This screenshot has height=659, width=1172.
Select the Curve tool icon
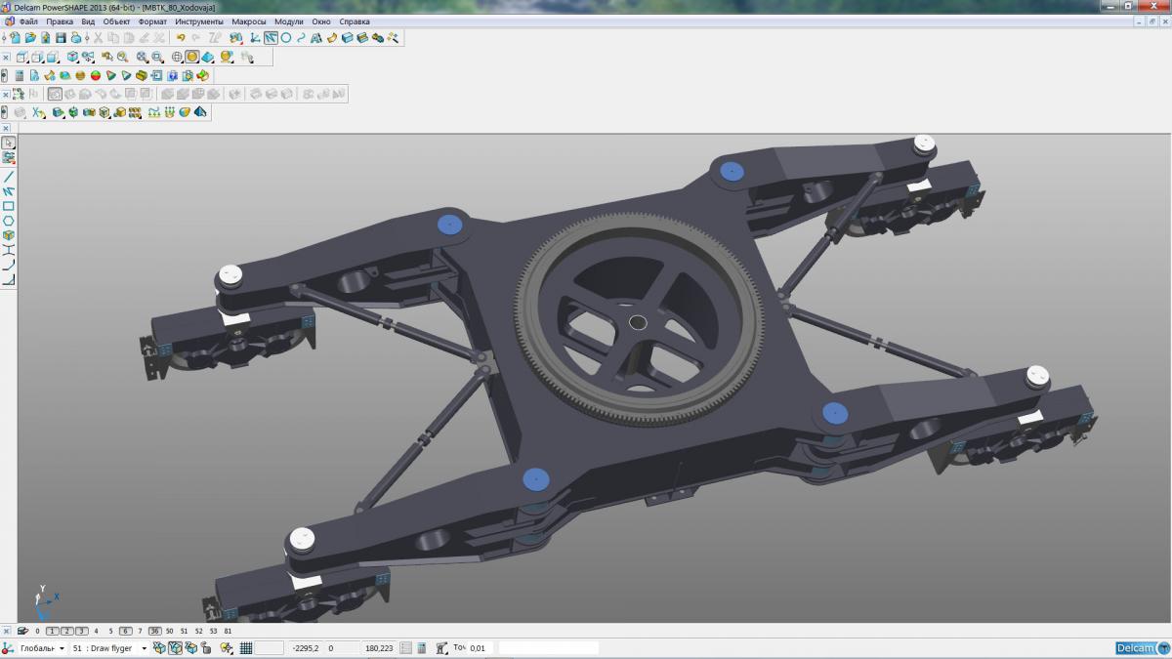[301, 38]
